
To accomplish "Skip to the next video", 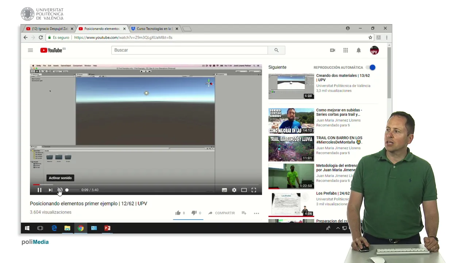I will [x=50, y=190].
